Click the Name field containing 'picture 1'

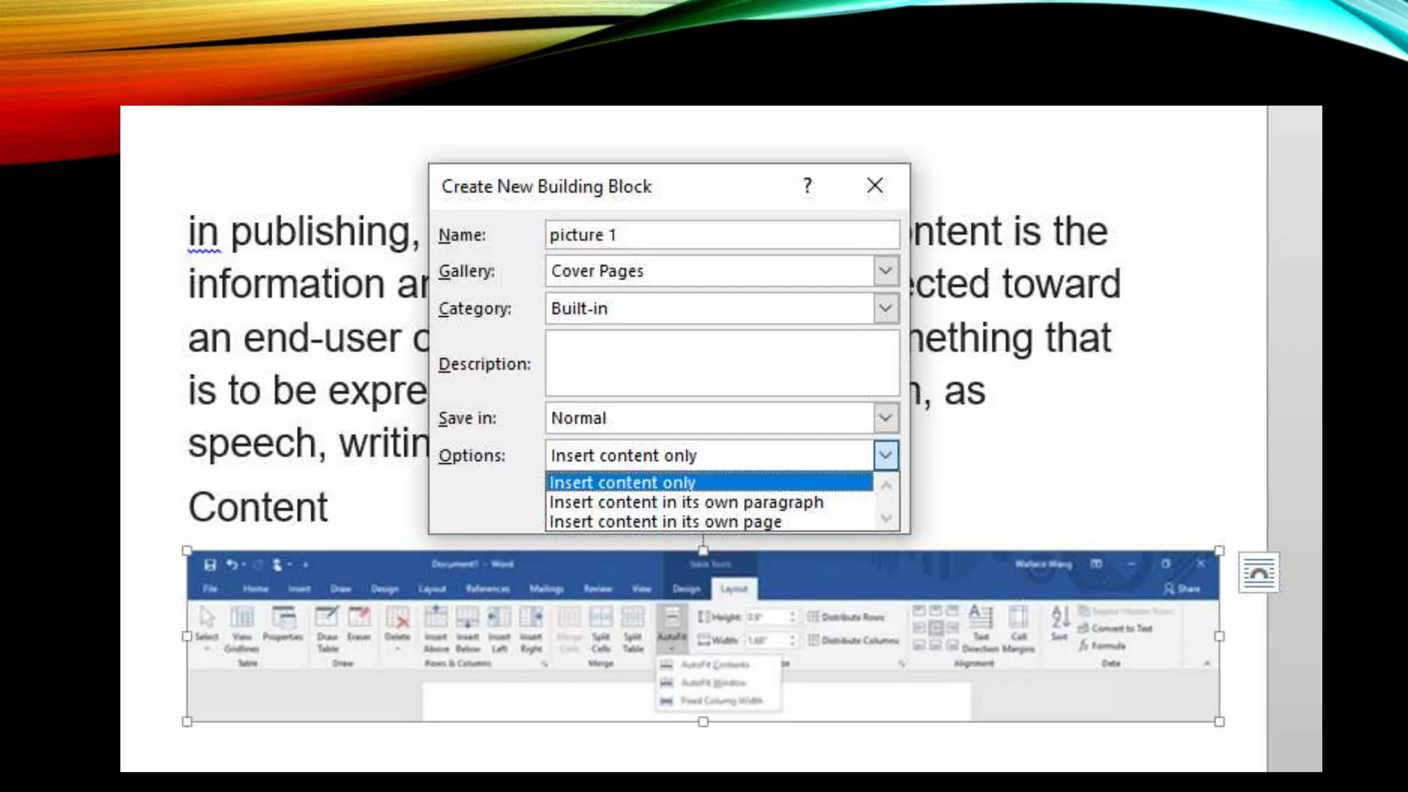721,235
